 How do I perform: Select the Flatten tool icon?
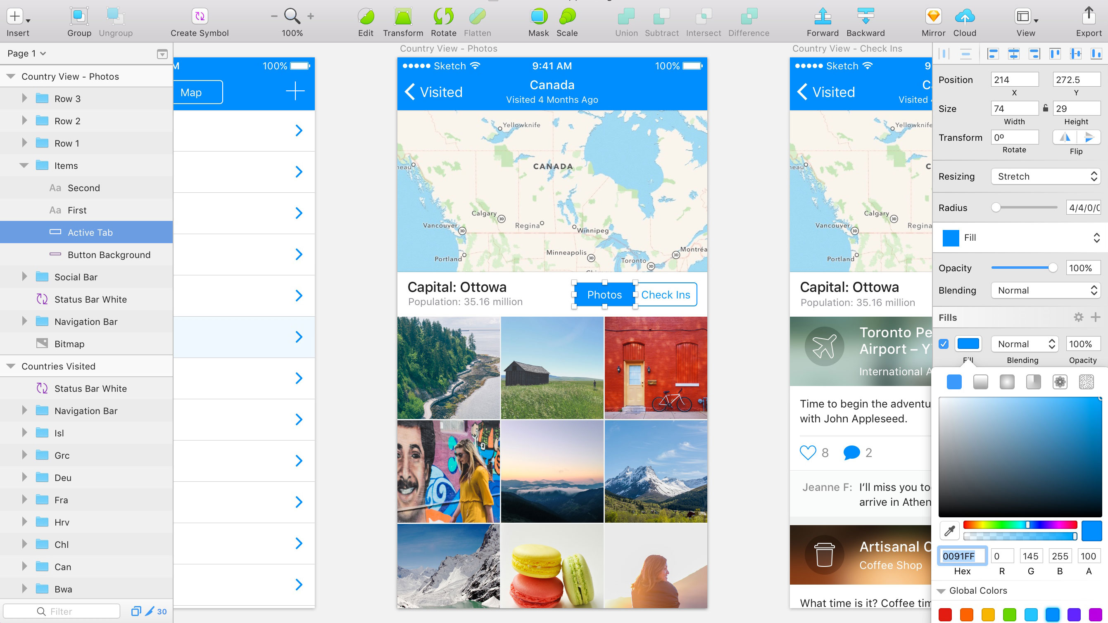click(x=478, y=17)
